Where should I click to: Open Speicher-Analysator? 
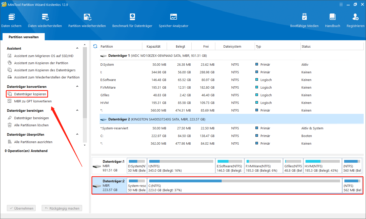(x=174, y=20)
